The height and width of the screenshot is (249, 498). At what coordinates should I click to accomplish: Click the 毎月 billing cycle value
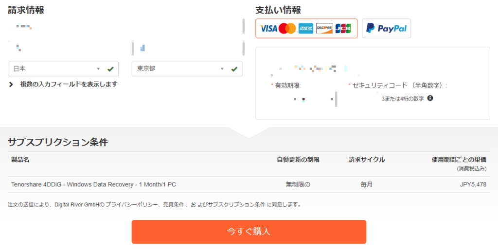click(367, 184)
